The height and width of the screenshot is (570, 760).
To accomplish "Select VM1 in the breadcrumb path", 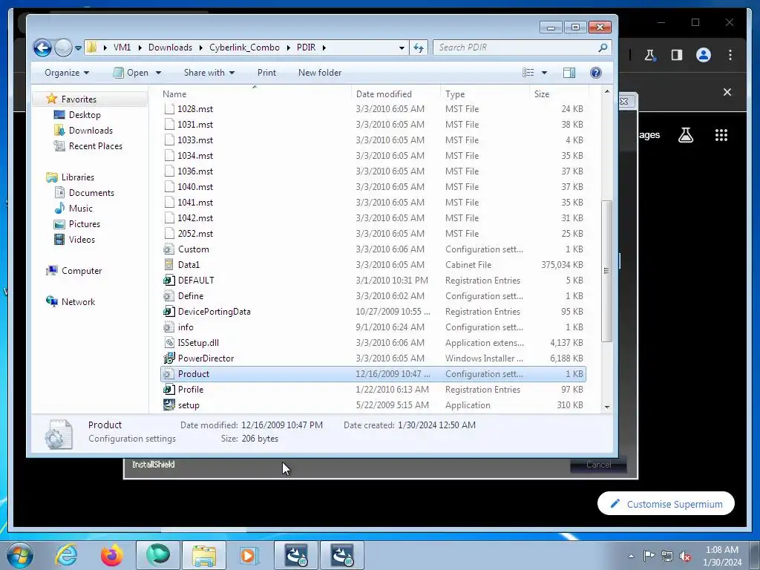I will [122, 47].
